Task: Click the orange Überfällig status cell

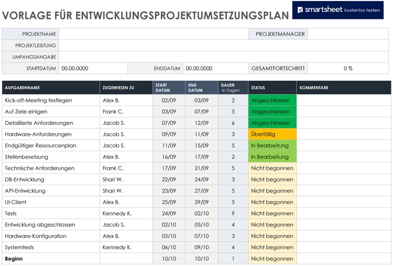Action: pyautogui.click(x=273, y=134)
